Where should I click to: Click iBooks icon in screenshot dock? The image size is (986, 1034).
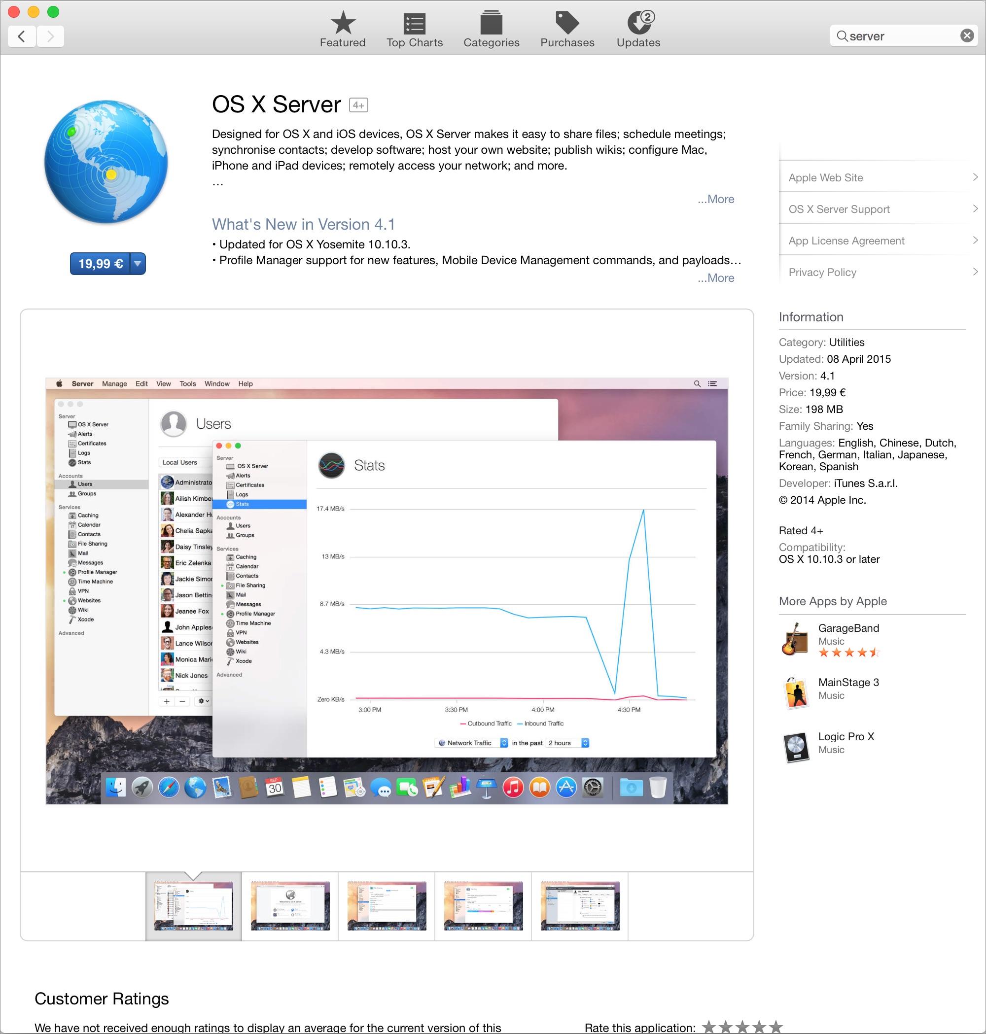[540, 787]
